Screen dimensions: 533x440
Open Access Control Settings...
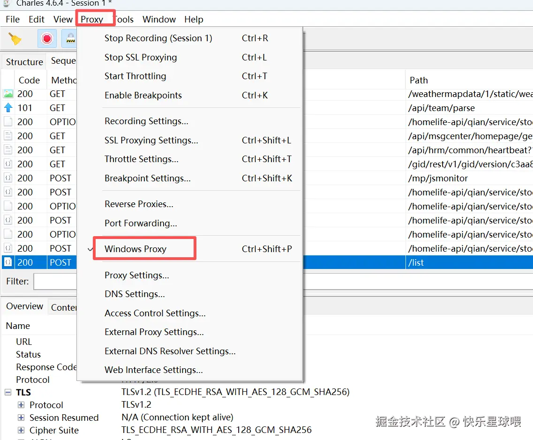pos(190,313)
